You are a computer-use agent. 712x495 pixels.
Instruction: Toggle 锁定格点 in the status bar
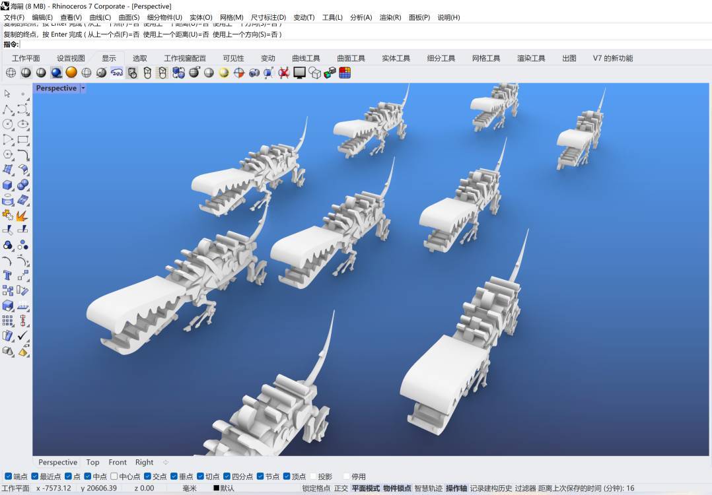(316, 488)
